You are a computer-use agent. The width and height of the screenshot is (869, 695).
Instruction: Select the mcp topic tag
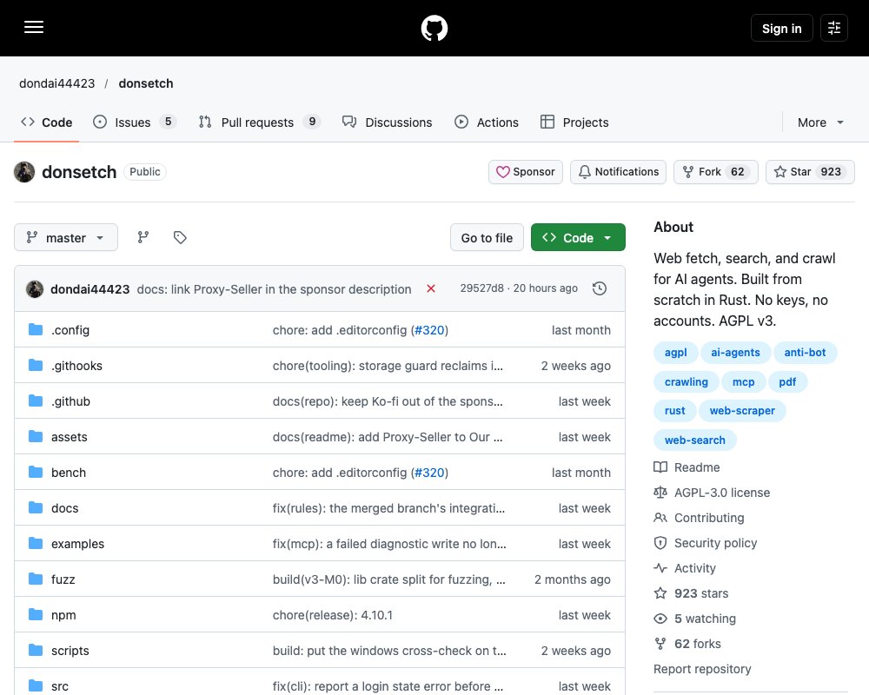(x=743, y=382)
